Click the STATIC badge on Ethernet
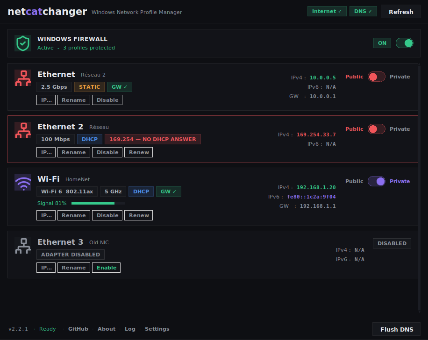 (x=90, y=87)
